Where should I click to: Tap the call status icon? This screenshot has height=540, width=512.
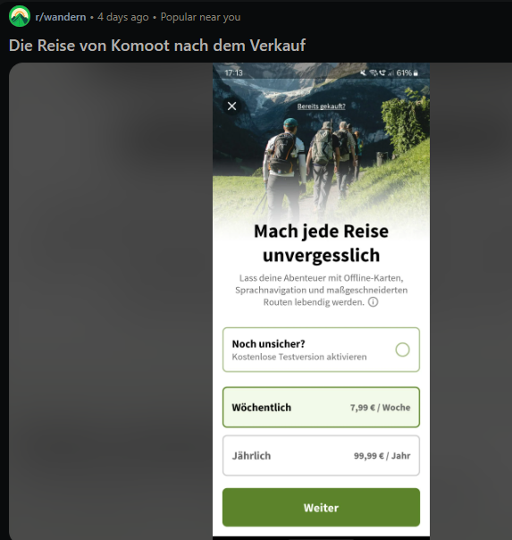382,72
